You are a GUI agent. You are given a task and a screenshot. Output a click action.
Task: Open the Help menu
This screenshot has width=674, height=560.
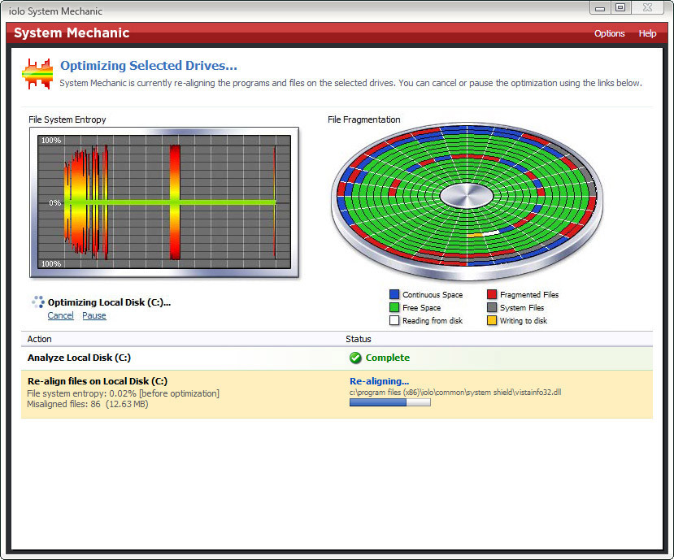pyautogui.click(x=647, y=33)
